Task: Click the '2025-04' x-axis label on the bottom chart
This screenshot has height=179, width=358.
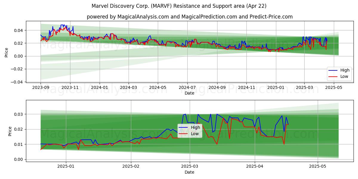Action: click(x=255, y=167)
